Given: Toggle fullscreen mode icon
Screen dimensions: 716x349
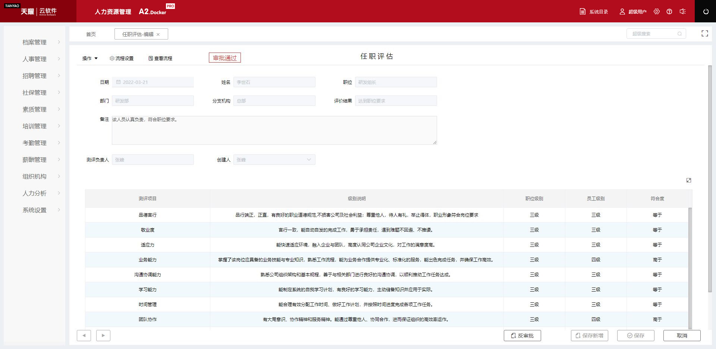Looking at the screenshot, I should point(704,34).
